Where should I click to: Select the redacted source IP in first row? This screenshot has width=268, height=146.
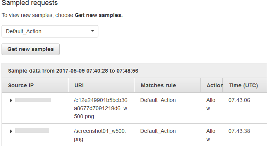(33, 100)
